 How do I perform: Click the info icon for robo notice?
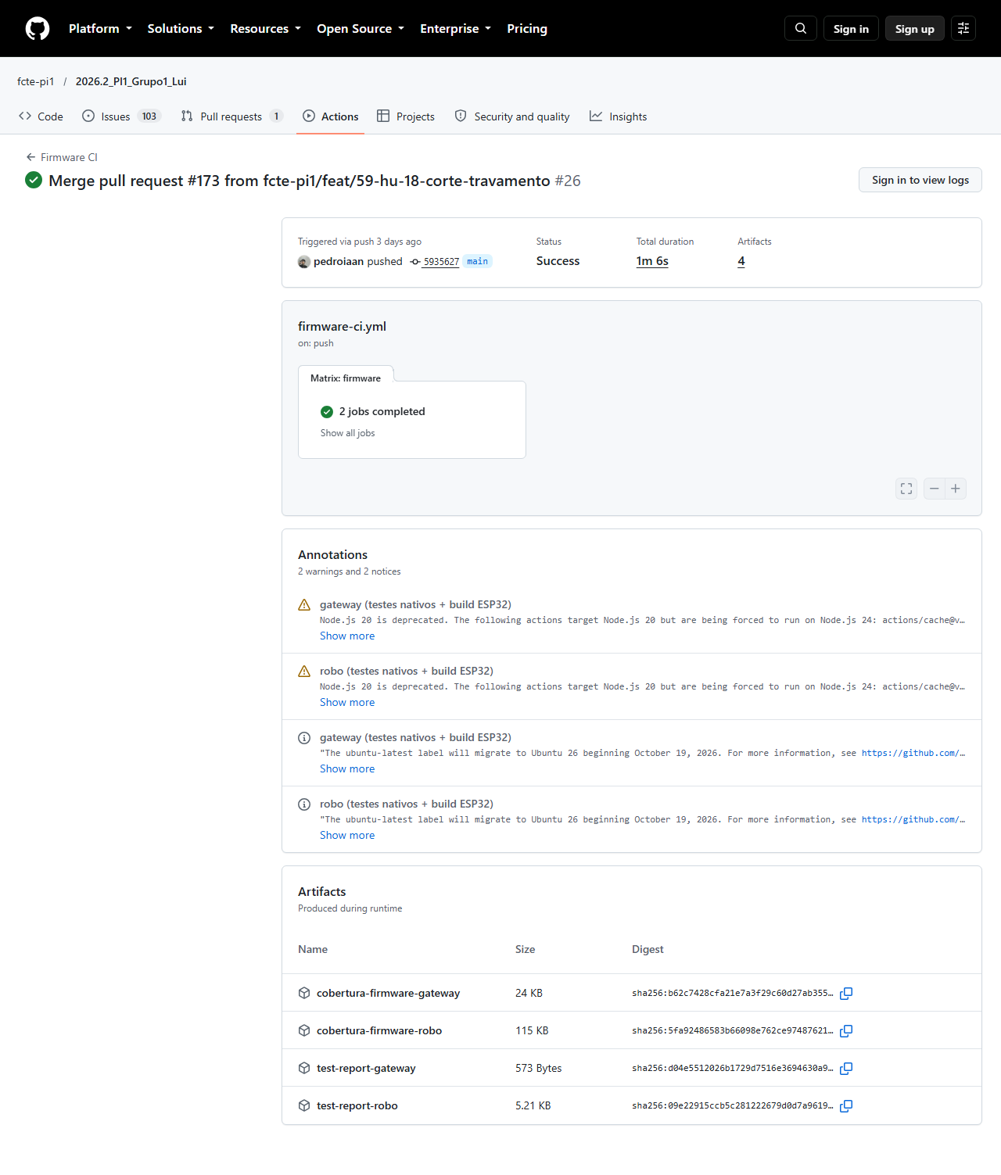click(x=304, y=804)
